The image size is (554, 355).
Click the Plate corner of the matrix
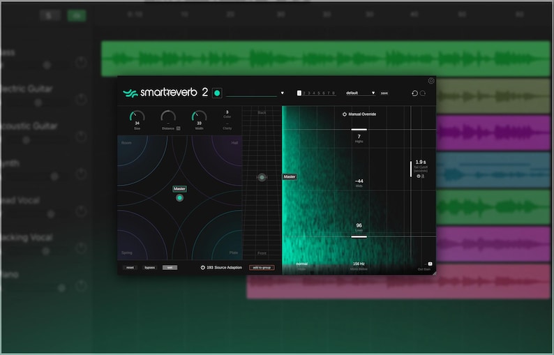click(234, 252)
